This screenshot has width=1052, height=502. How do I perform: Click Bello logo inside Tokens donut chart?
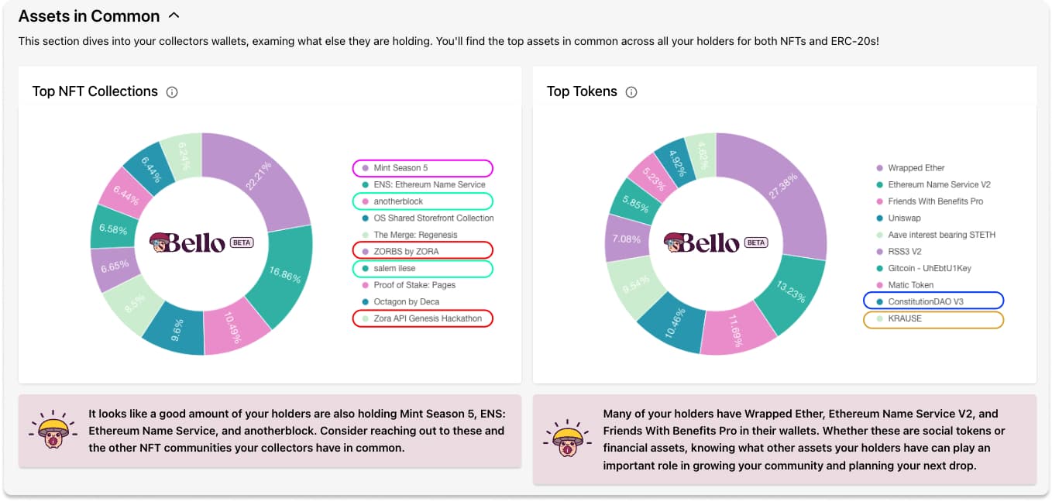701,242
